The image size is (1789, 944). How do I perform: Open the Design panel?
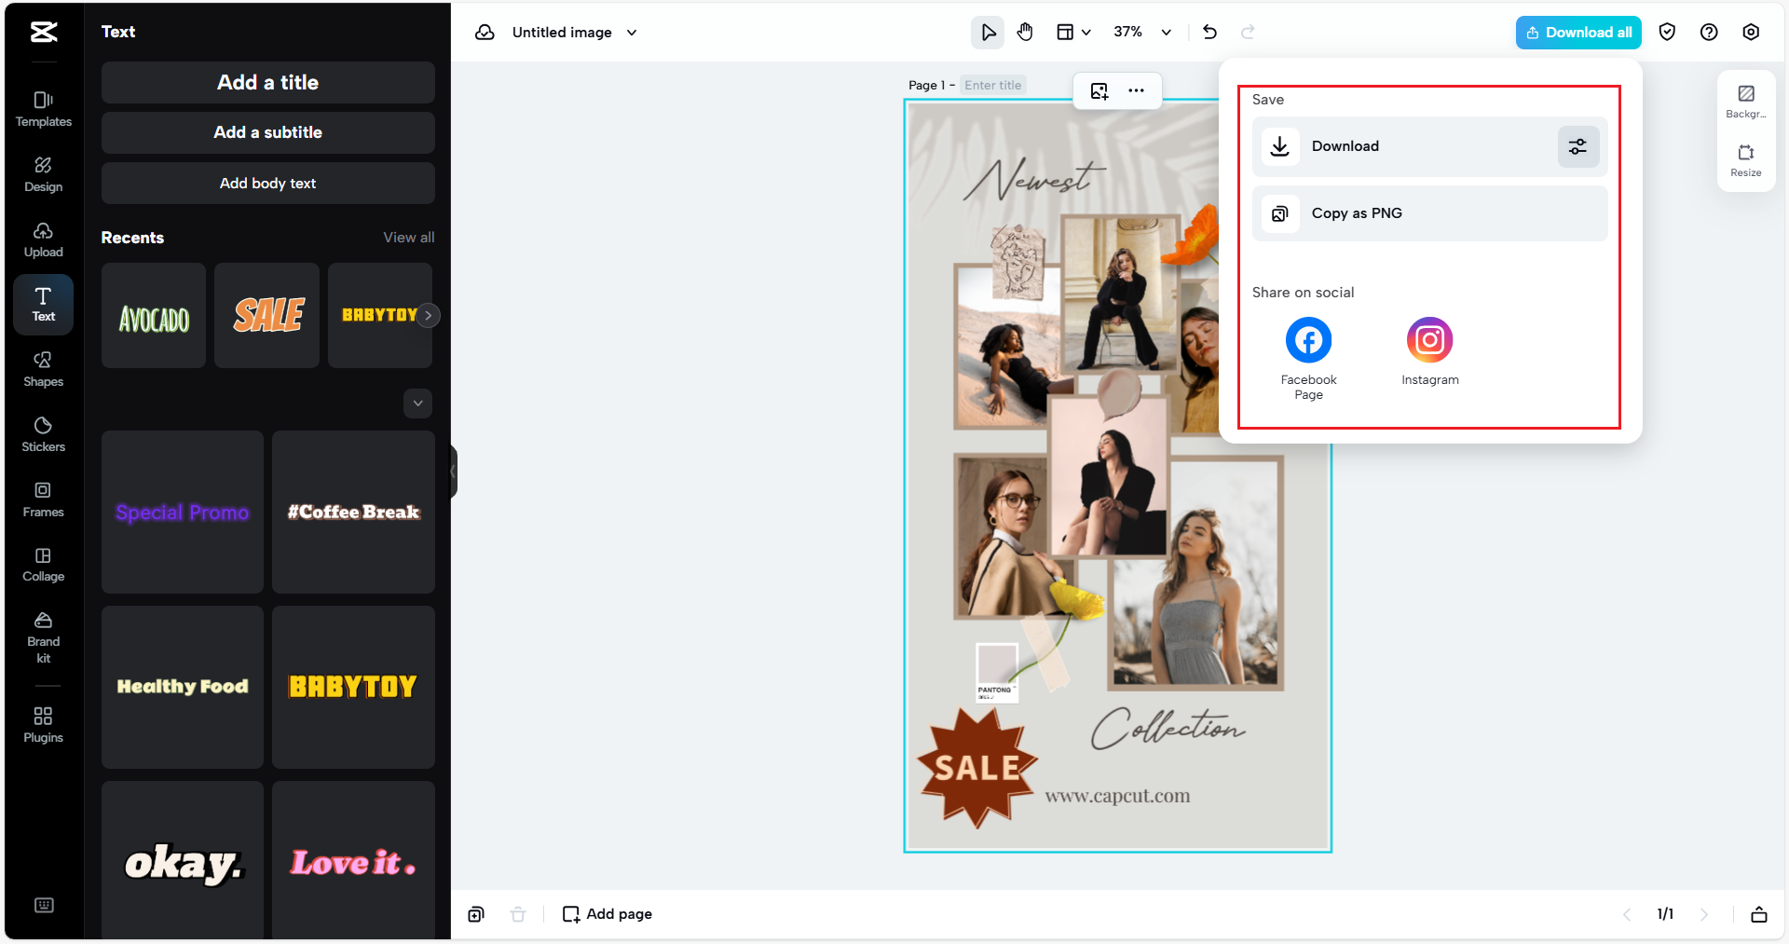[x=44, y=174]
